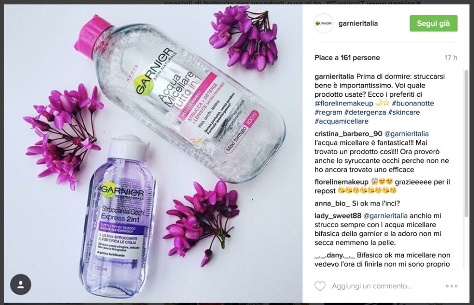Open the #acquamicellare hashtag

point(341,121)
